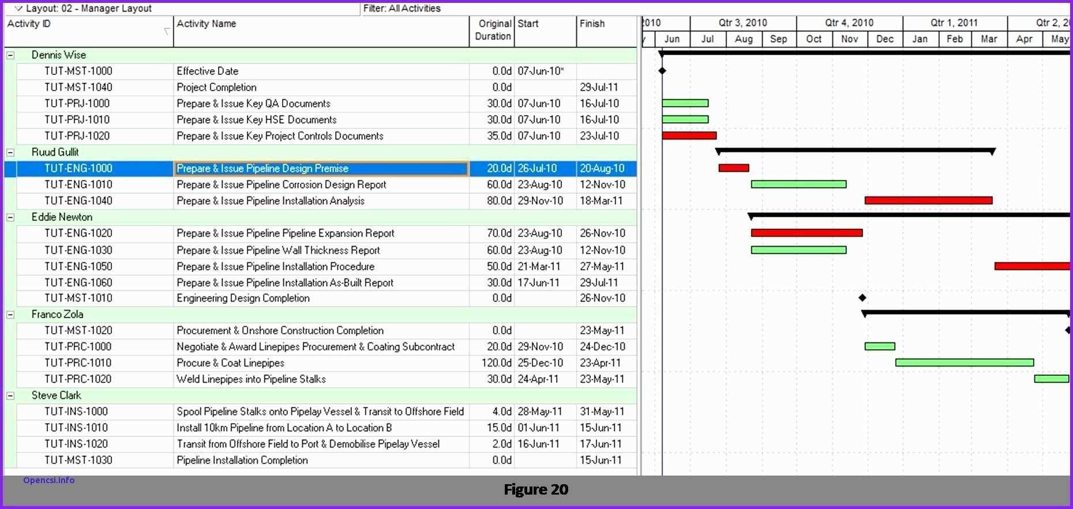Click the Start date cell 29-Nov-10 for TUT-ENG-1040
This screenshot has width=1073, height=509.
coord(541,201)
